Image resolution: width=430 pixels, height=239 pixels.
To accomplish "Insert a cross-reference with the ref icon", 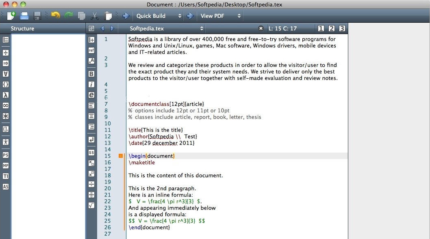I will (91, 50).
